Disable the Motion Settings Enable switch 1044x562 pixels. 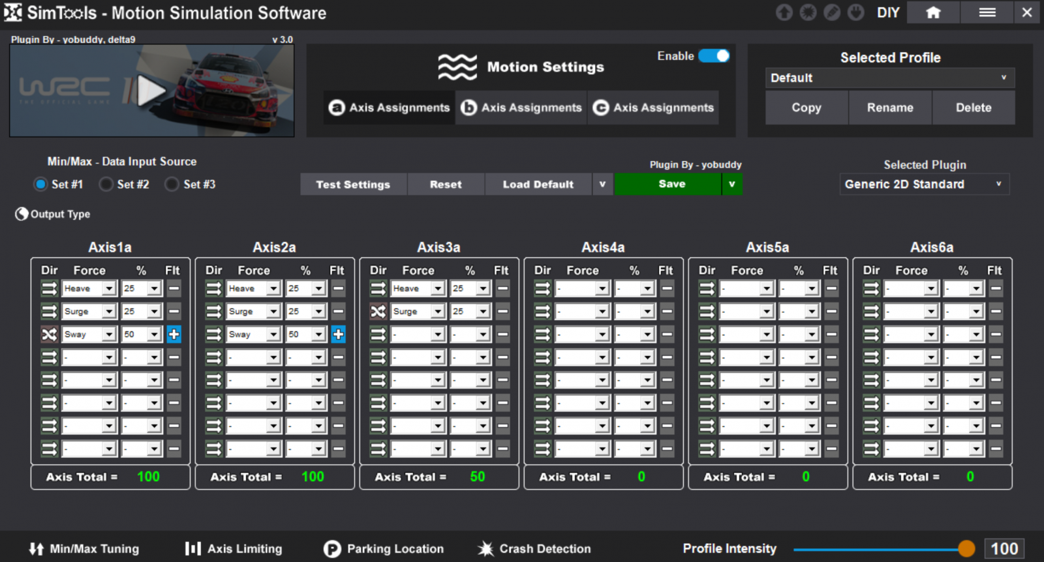714,56
